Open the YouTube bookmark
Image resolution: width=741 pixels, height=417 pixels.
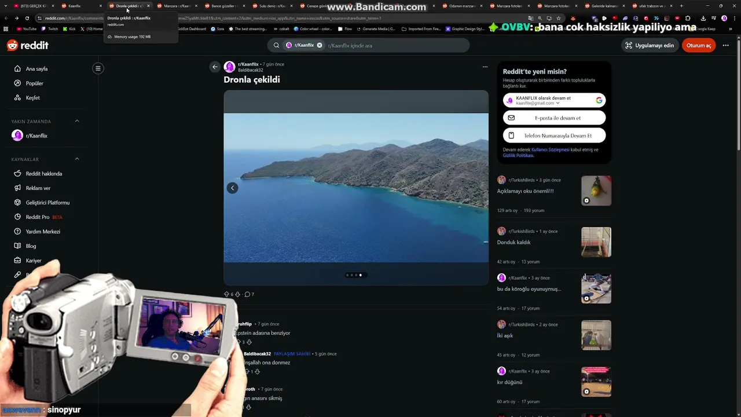pyautogui.click(x=27, y=28)
